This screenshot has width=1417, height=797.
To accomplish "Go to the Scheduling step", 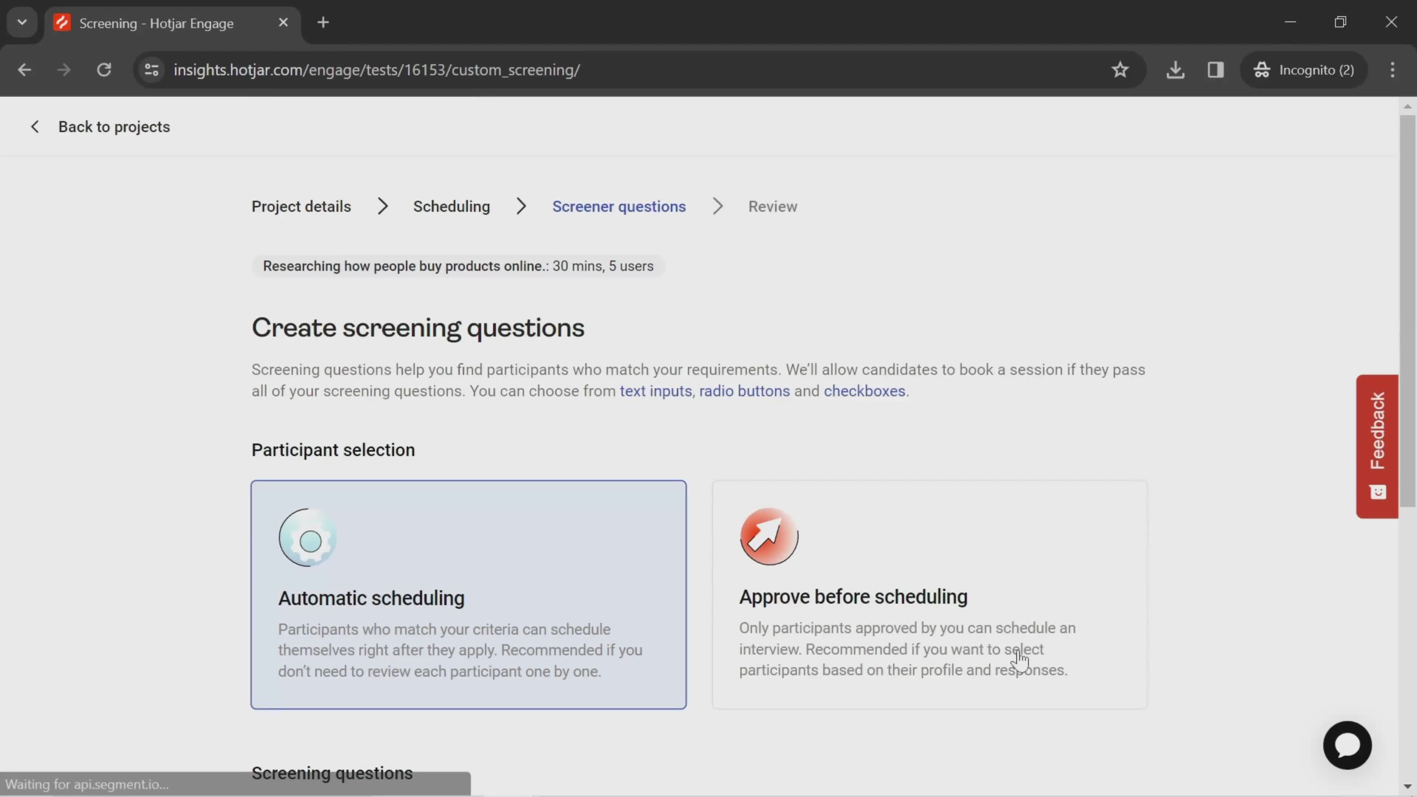I will (451, 207).
